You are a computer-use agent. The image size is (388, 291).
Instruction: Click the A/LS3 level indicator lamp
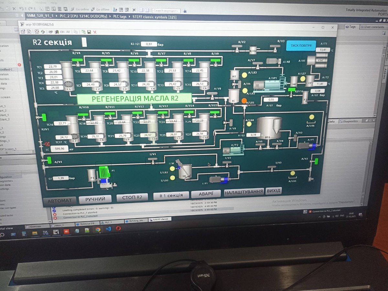point(244,75)
